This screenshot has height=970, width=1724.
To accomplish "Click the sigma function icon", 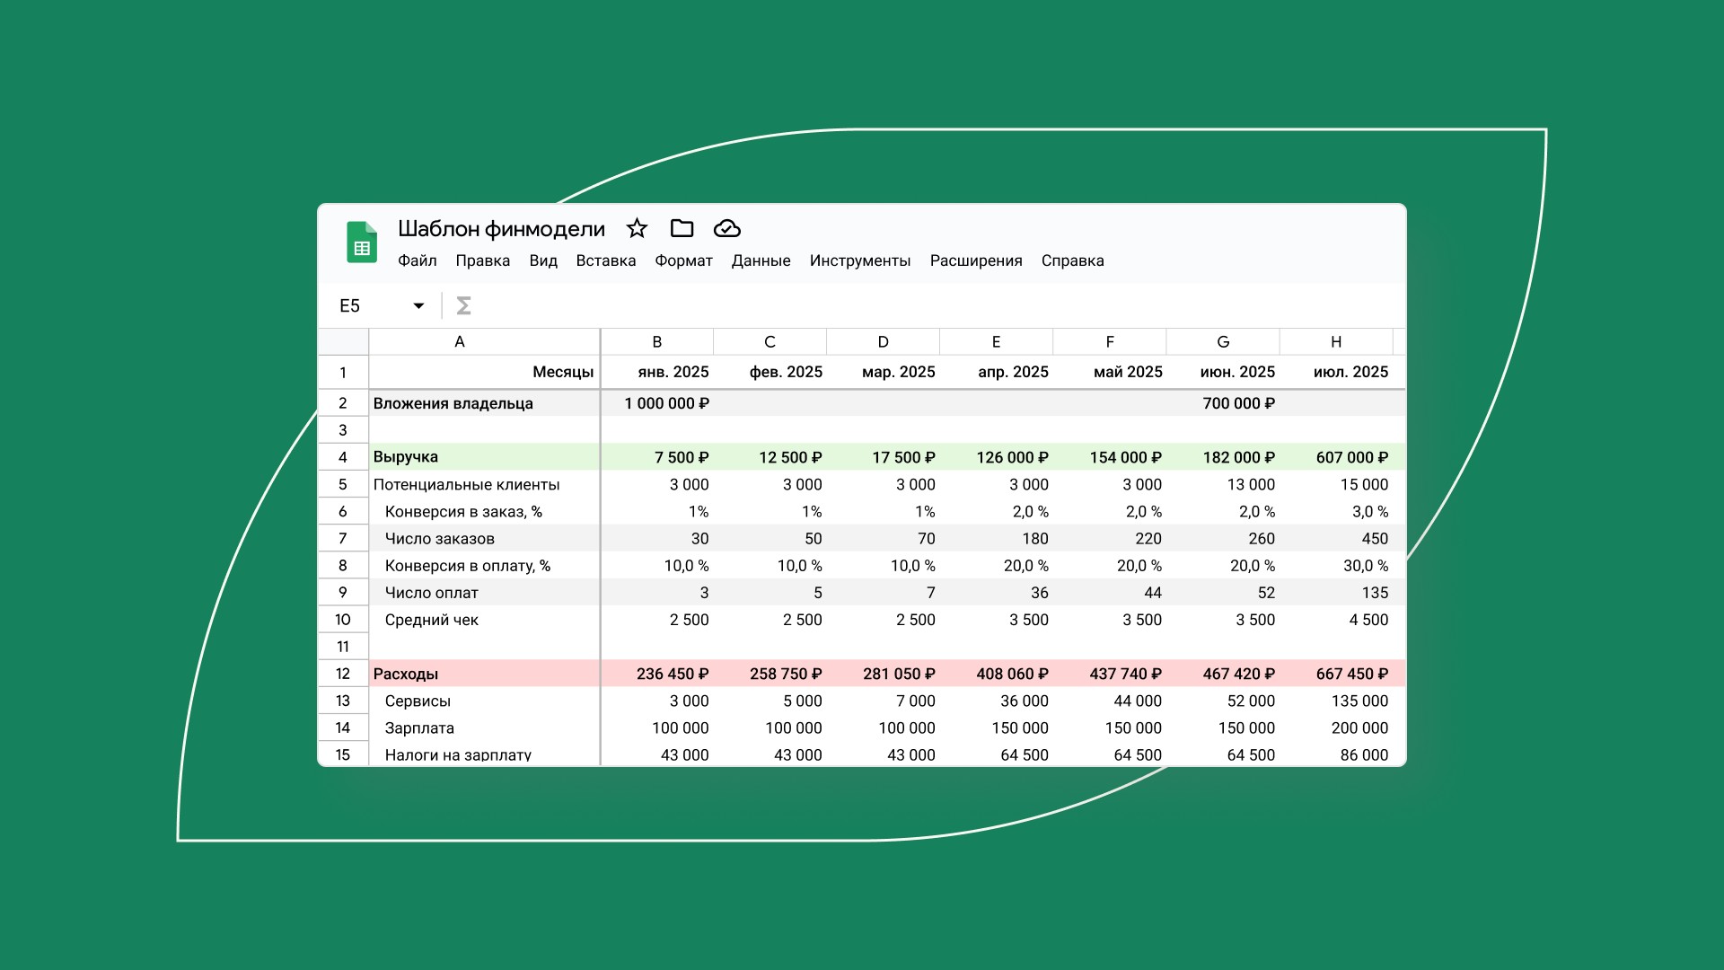I will pos(463,306).
